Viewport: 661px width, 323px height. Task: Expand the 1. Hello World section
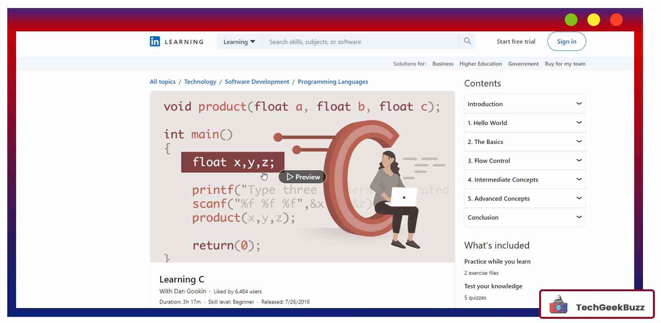(525, 123)
